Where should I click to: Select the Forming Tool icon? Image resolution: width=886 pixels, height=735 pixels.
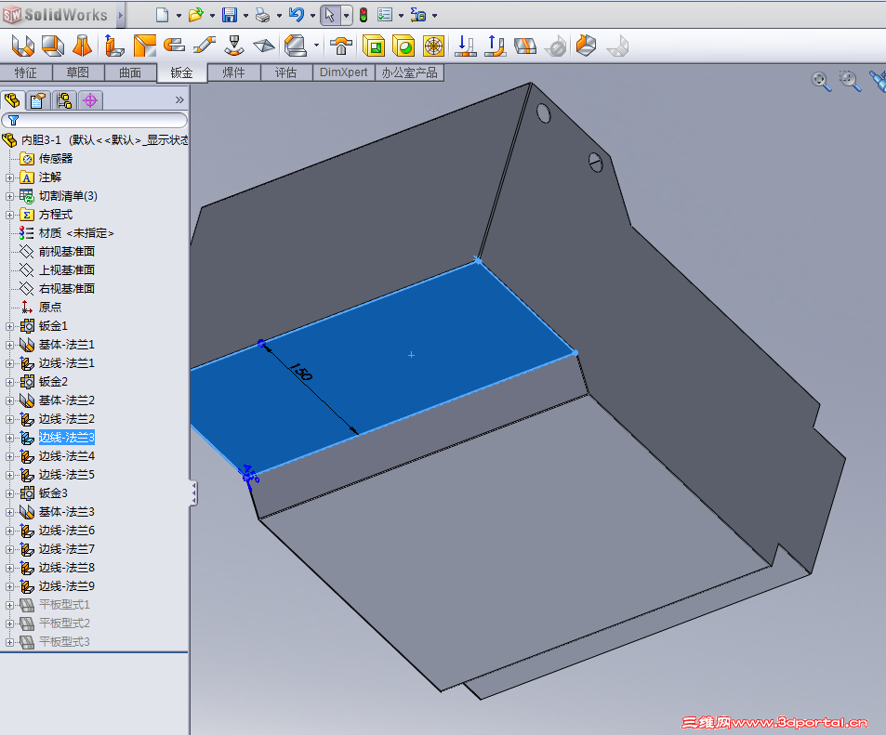pos(341,46)
